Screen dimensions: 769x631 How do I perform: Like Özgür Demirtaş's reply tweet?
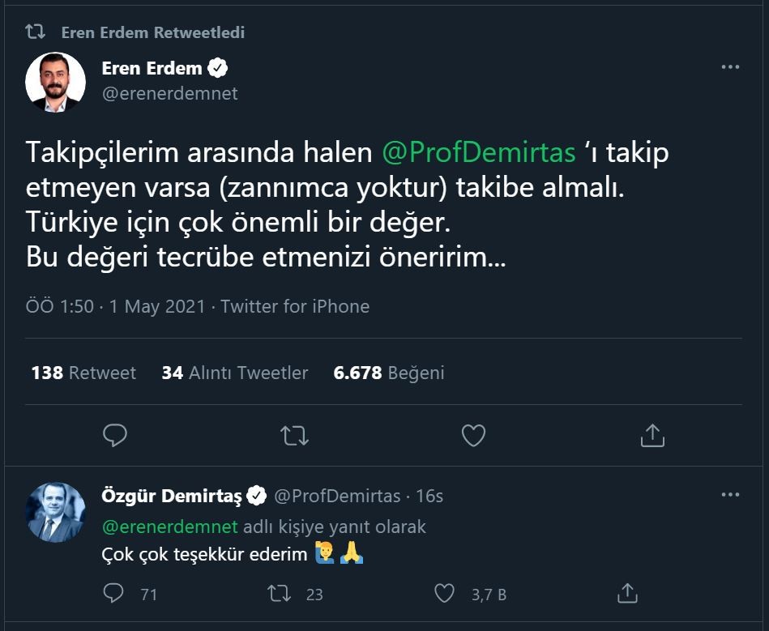445,594
